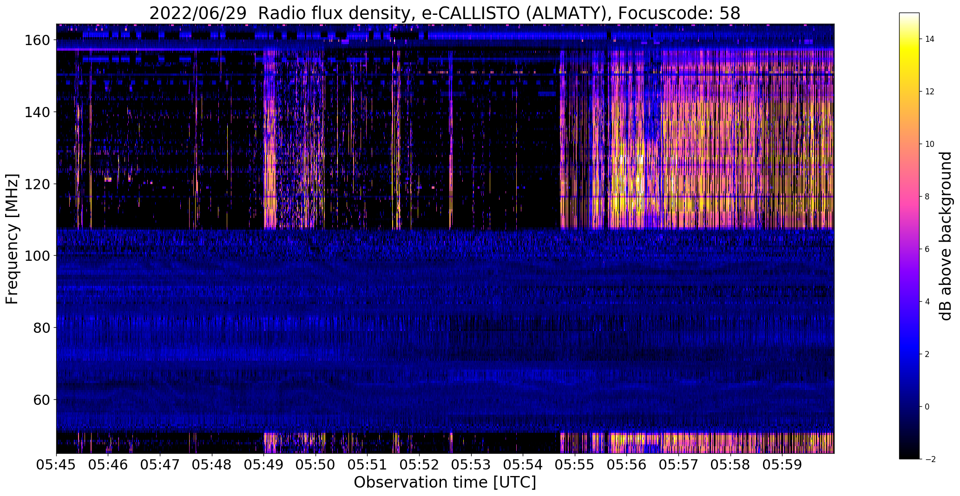Select the 05:46 time tick label
The height and width of the screenshot is (496, 960).
pyautogui.click(x=108, y=464)
